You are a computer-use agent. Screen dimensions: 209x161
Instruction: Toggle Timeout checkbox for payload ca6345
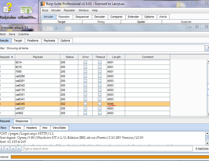(100, 104)
